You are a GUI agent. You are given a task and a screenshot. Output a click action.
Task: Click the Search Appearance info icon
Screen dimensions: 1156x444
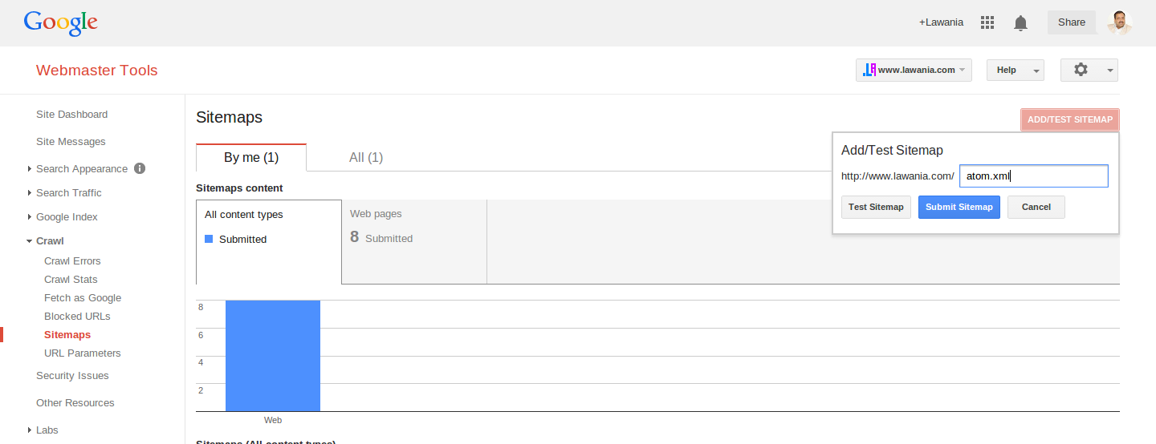pos(140,168)
